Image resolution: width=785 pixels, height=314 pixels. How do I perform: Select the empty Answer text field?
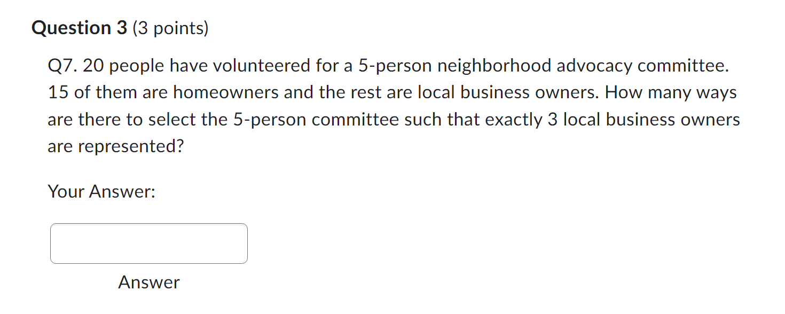tap(148, 244)
